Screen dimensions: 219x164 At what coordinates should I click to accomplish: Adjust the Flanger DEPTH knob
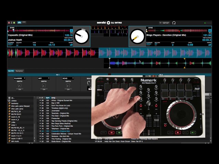[x=20, y=85]
